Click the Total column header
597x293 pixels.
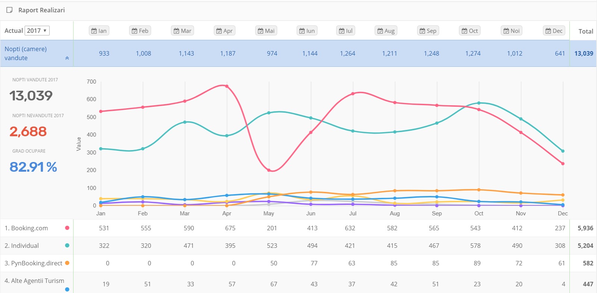coord(585,31)
